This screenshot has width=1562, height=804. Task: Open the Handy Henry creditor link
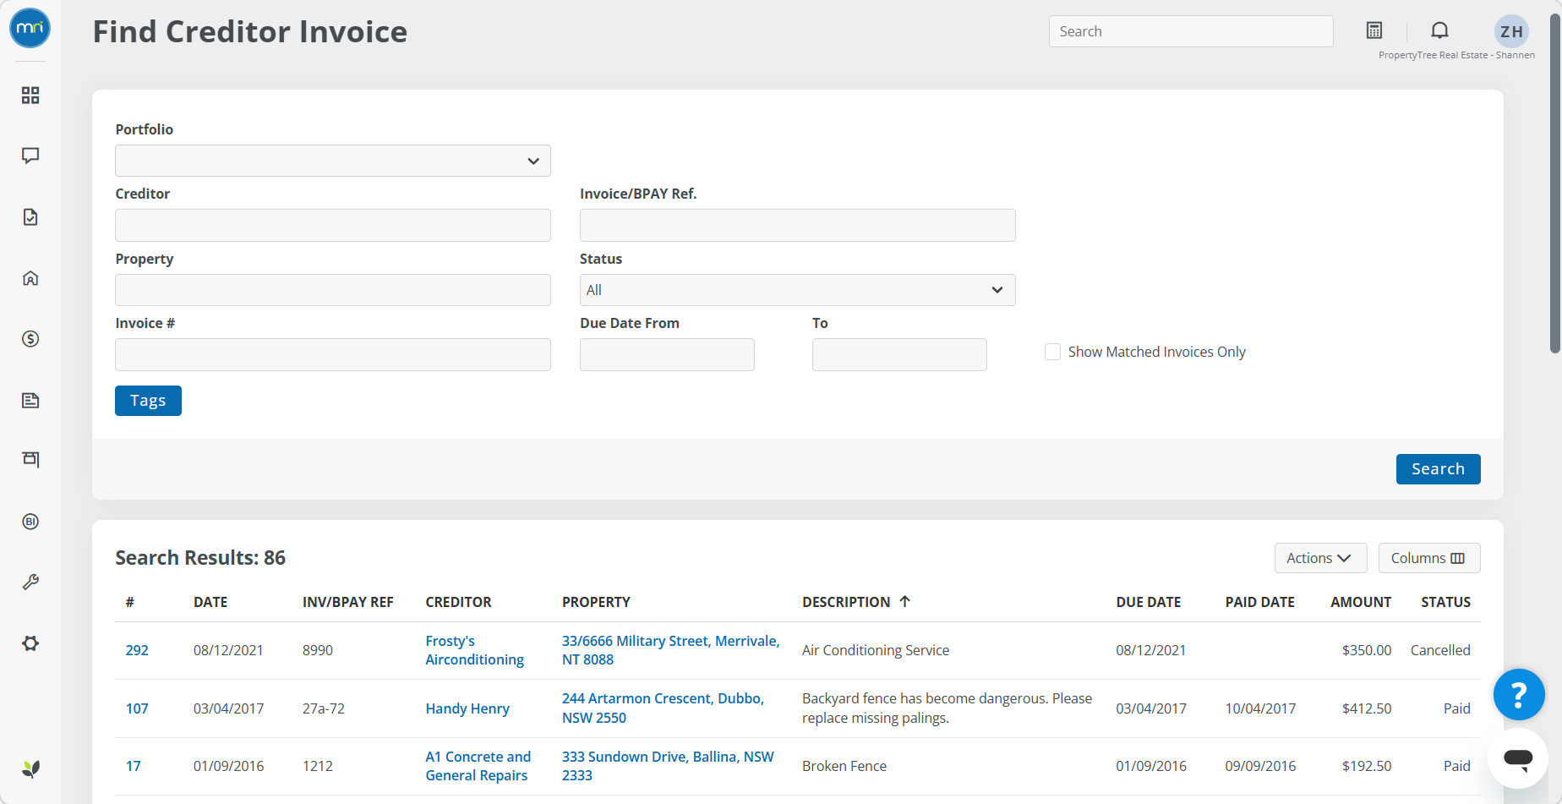pyautogui.click(x=467, y=708)
